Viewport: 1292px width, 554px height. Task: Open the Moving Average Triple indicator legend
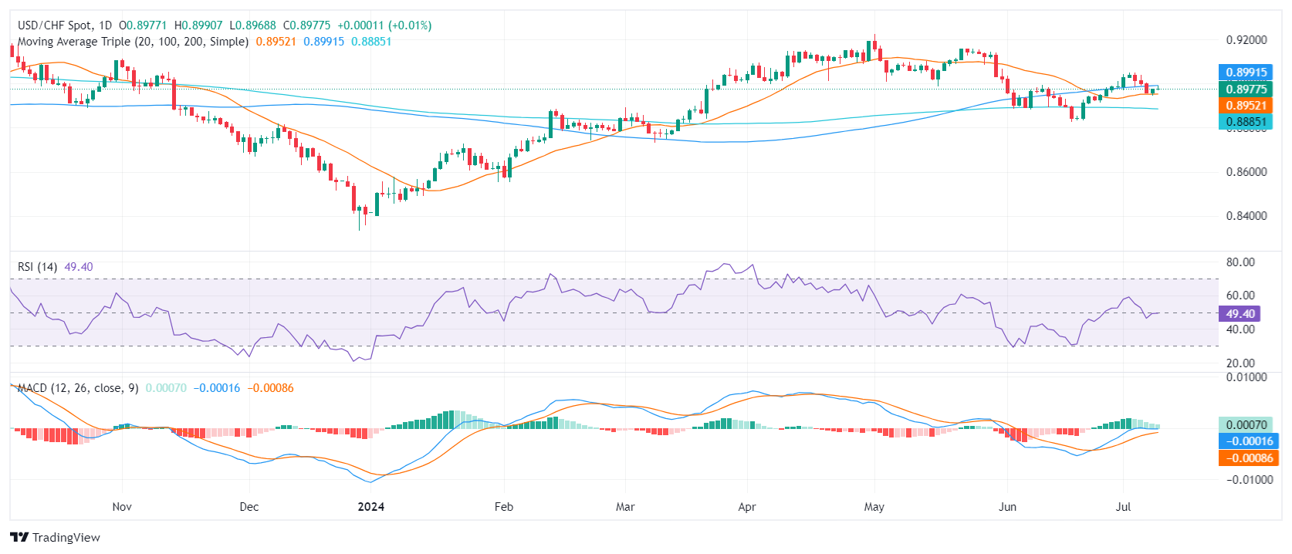click(133, 42)
